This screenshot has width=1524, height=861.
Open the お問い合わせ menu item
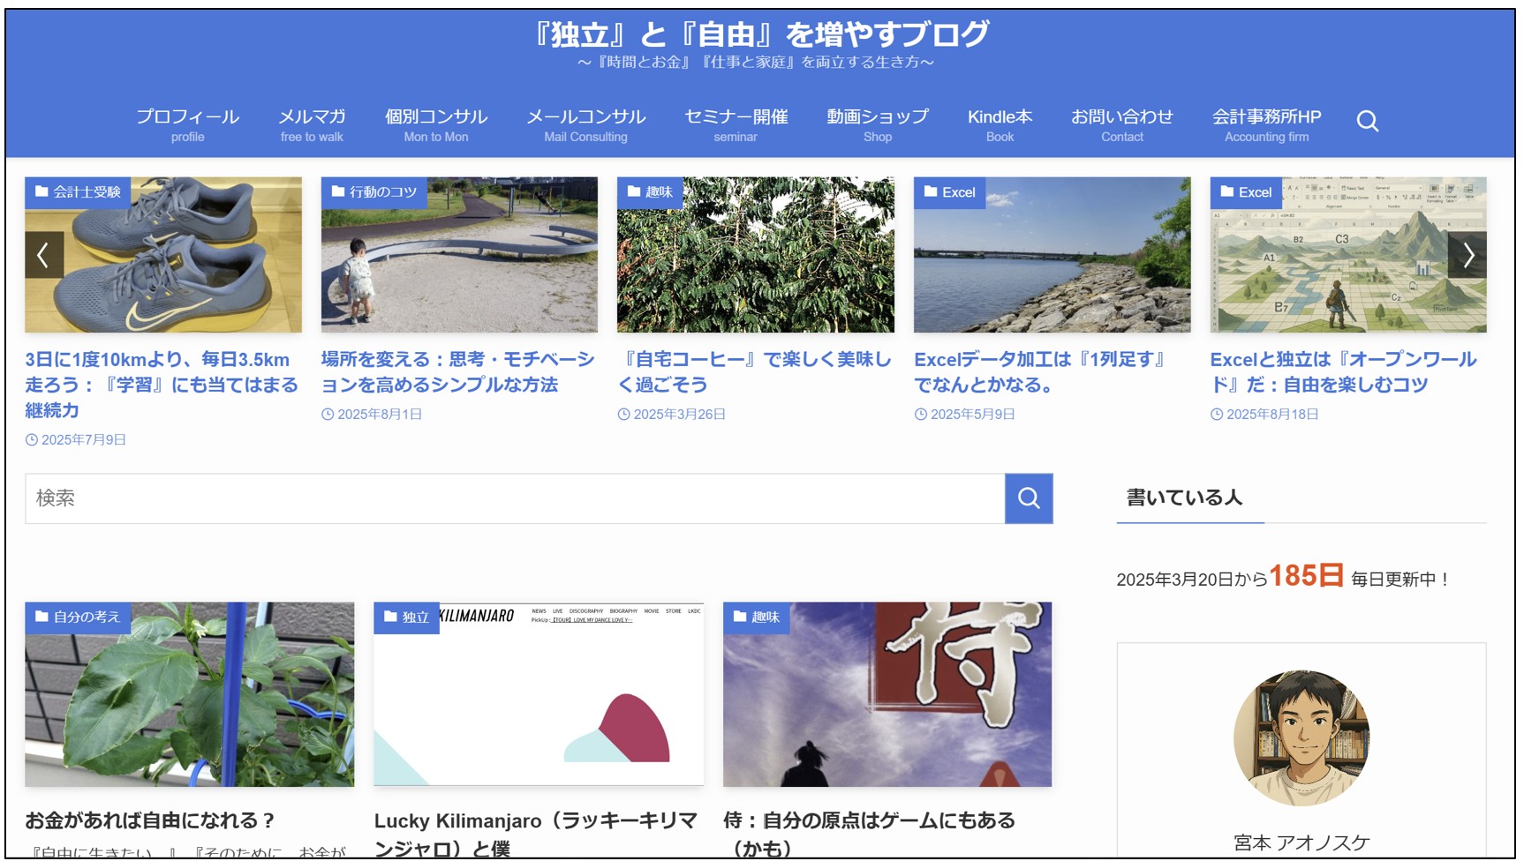tap(1122, 125)
